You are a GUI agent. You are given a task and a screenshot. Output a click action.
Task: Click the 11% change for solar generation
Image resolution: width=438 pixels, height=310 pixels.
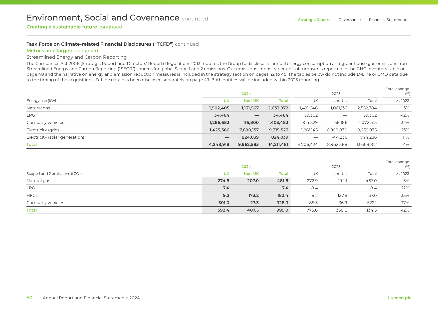tap(406, 137)
